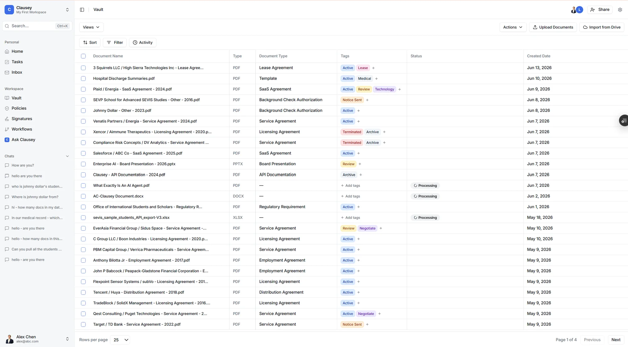The height and width of the screenshot is (347, 628).
Task: Tick the select-all header checkbox
Action: 83,56
